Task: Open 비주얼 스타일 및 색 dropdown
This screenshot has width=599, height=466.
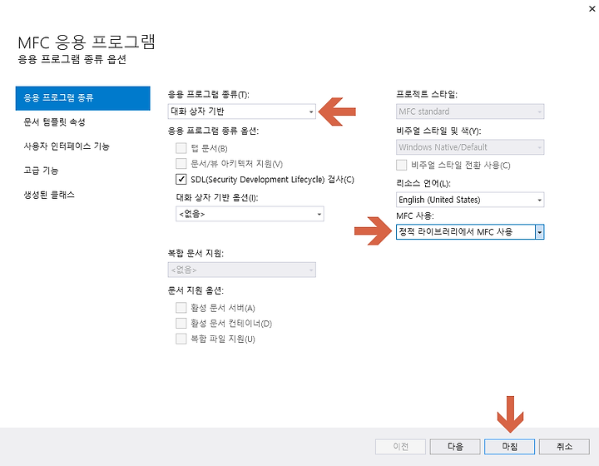Action: [x=470, y=147]
